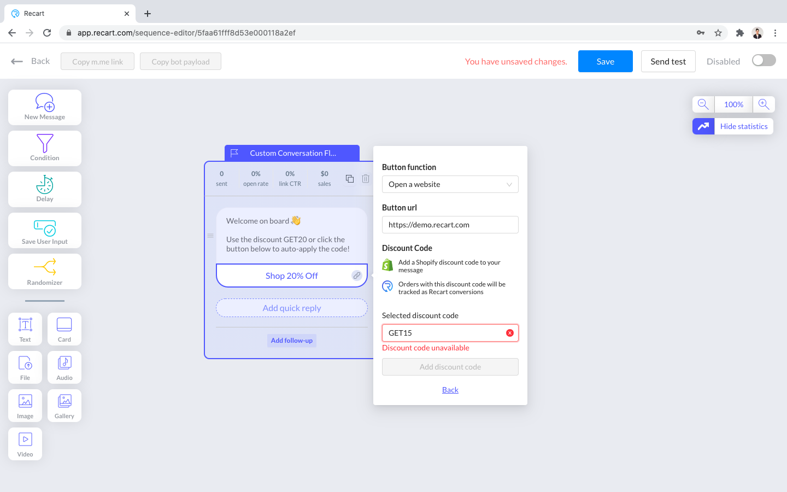
Task: Insert a Text element
Action: click(25, 329)
